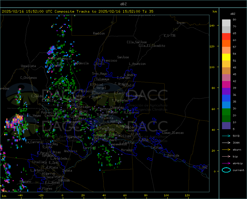Click the 100 tick on vertical axis
The image size is (247, 199).
212,67
